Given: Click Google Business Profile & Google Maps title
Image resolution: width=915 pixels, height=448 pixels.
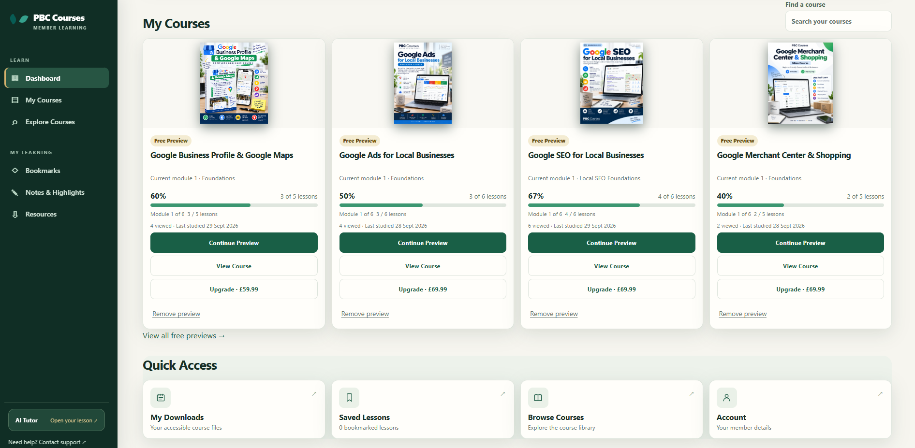Looking at the screenshot, I should click(x=221, y=155).
